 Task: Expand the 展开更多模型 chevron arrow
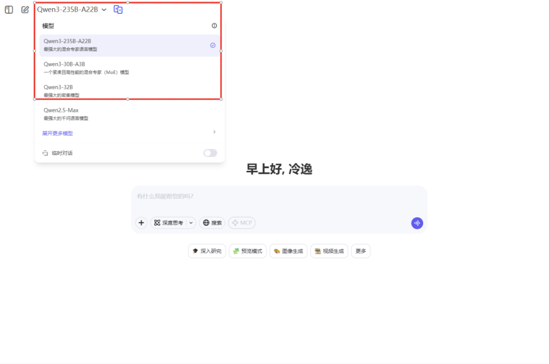coord(214,132)
